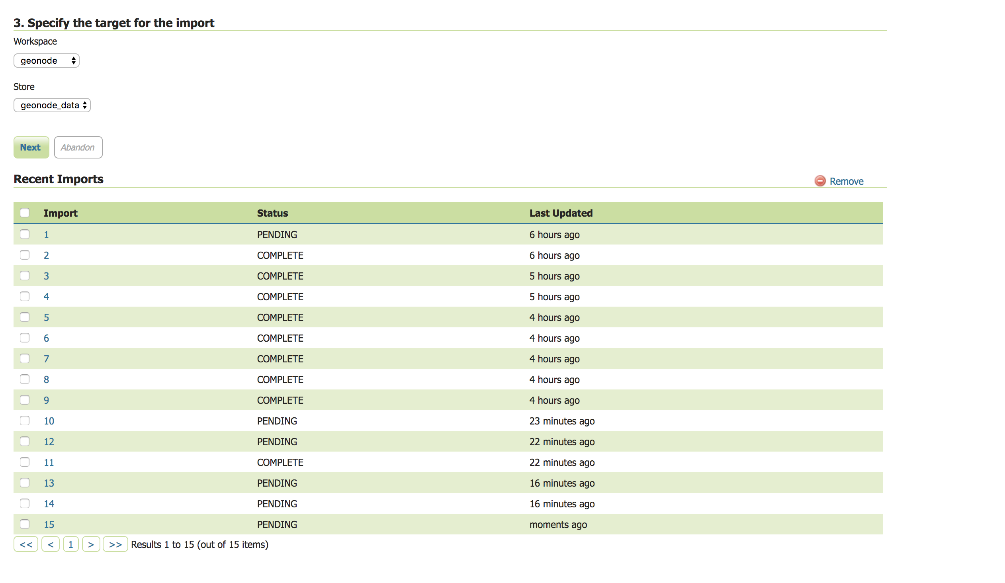The height and width of the screenshot is (583, 1005).
Task: Open the Workspace dropdown showing geonode
Action: (46, 60)
